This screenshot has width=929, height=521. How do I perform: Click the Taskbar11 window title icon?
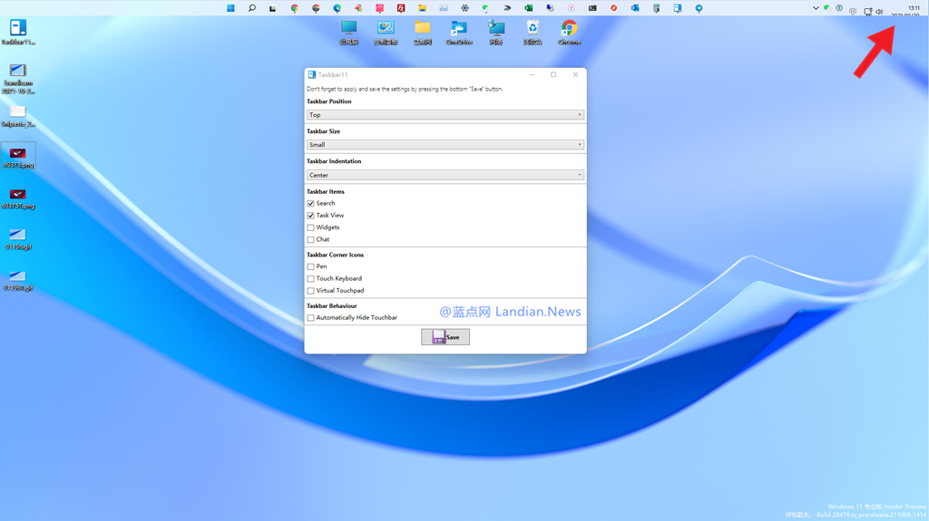312,74
